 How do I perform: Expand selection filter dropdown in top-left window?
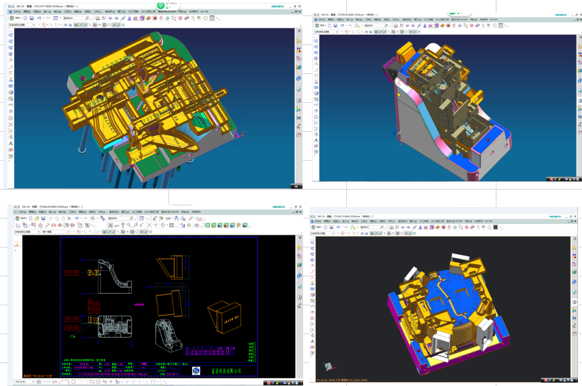click(34, 25)
